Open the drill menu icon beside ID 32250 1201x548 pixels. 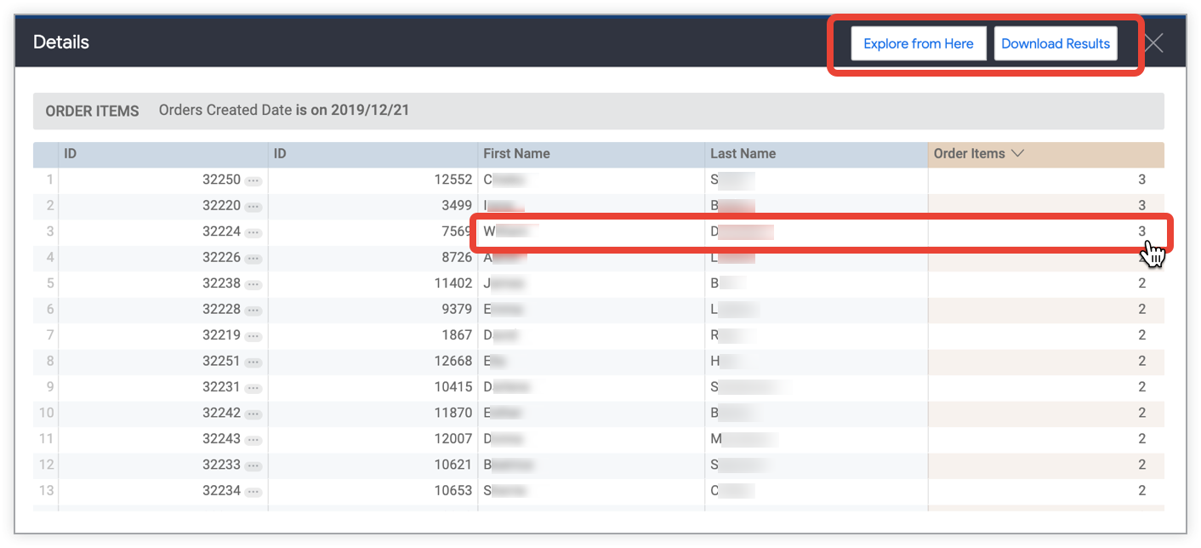pos(254,180)
